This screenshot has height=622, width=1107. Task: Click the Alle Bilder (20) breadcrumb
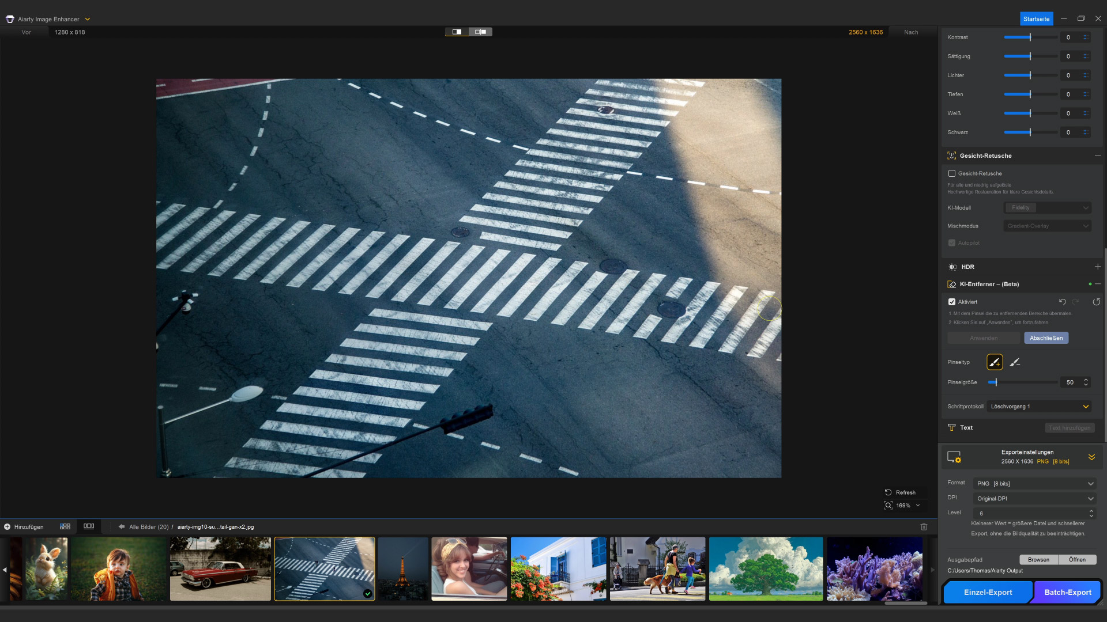pyautogui.click(x=149, y=527)
